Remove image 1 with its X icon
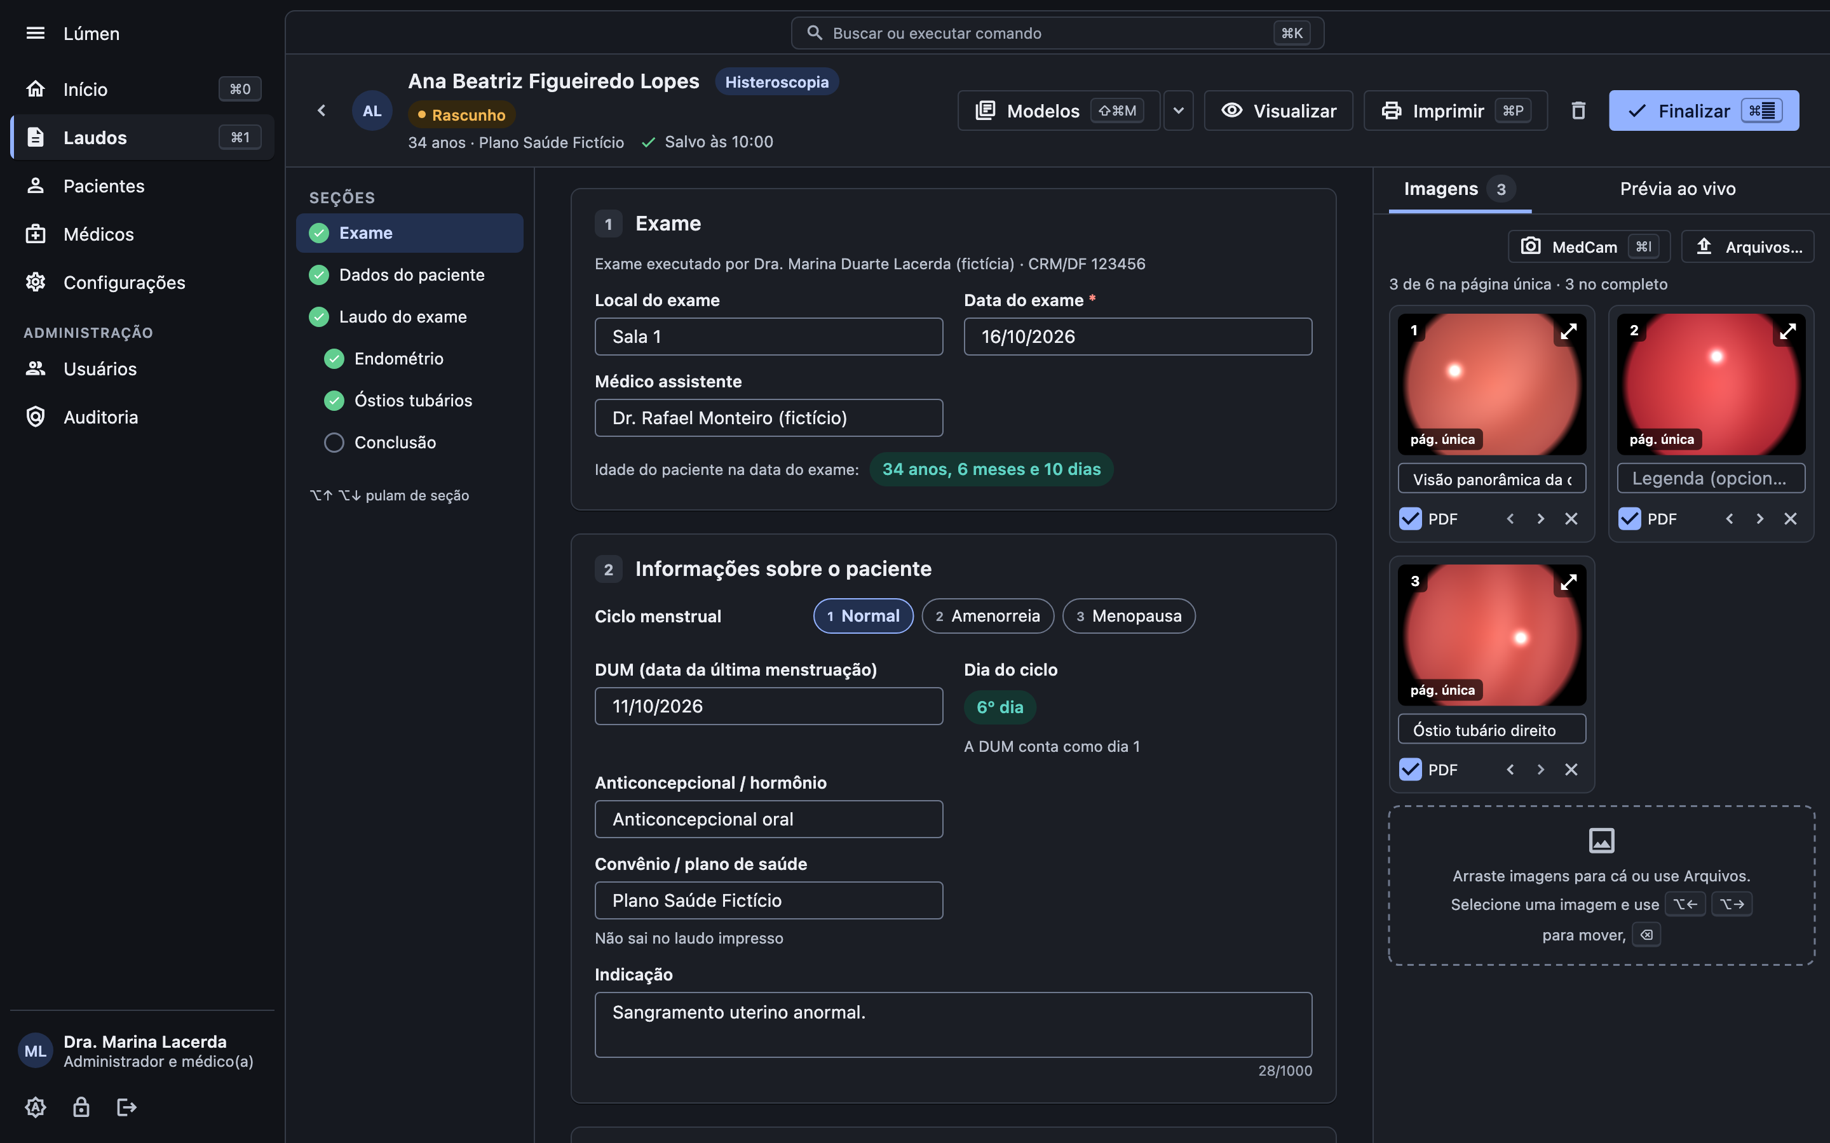 coord(1571,519)
